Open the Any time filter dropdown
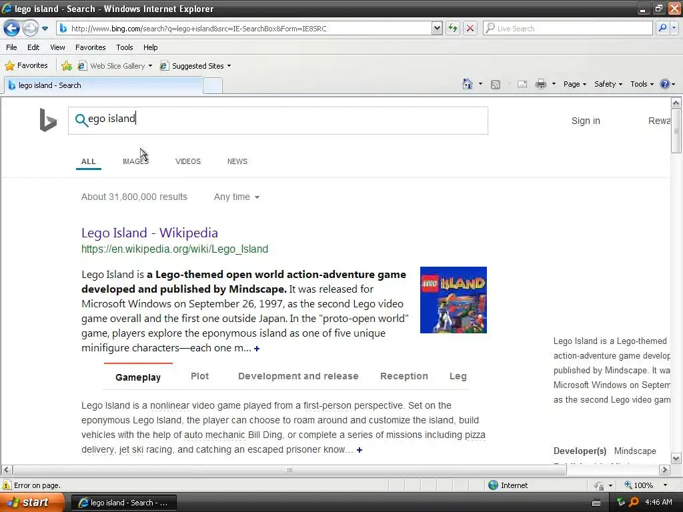 coord(237,197)
